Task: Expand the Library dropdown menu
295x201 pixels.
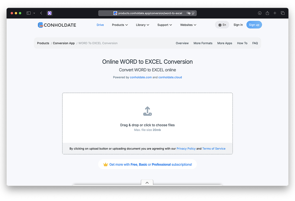Action: click(x=142, y=25)
